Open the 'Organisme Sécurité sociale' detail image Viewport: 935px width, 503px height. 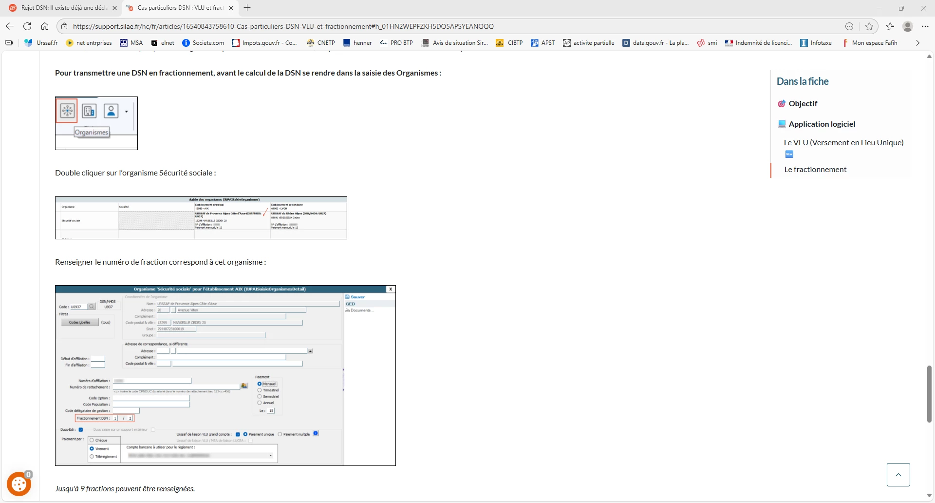tap(225, 375)
